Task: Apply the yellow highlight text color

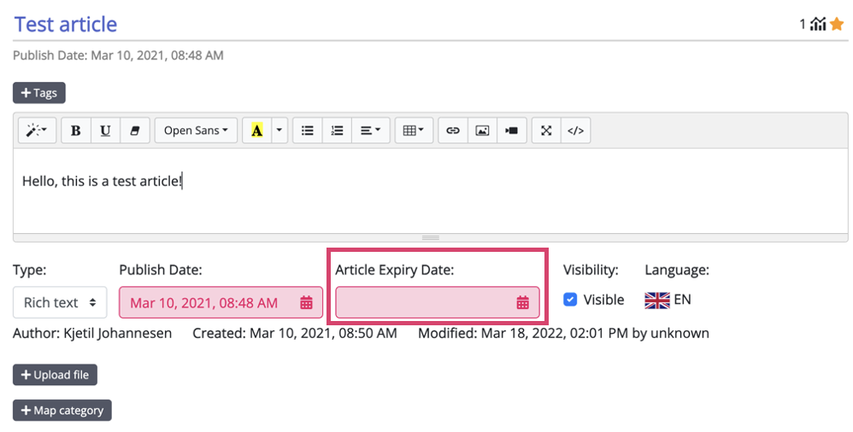Action: 256,131
